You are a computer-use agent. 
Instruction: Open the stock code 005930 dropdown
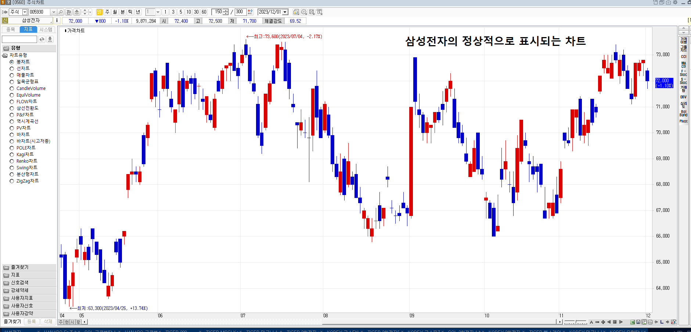click(x=53, y=12)
